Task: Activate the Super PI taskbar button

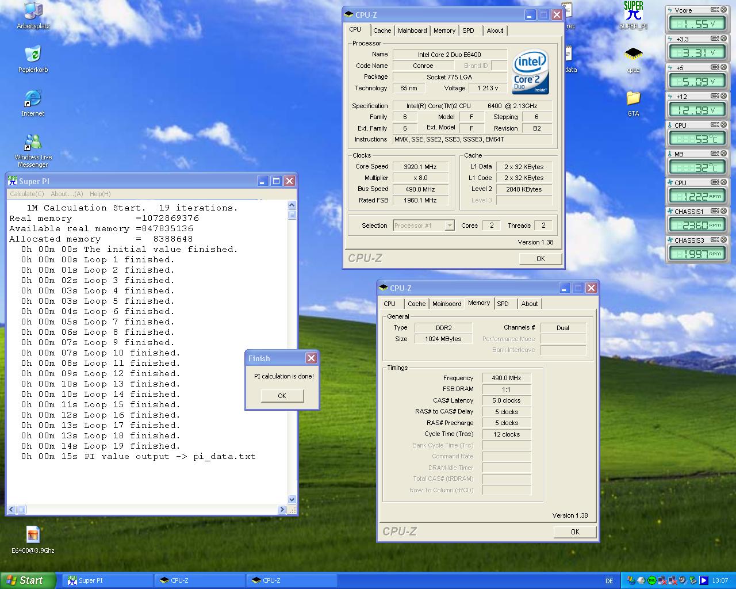Action: [x=108, y=580]
